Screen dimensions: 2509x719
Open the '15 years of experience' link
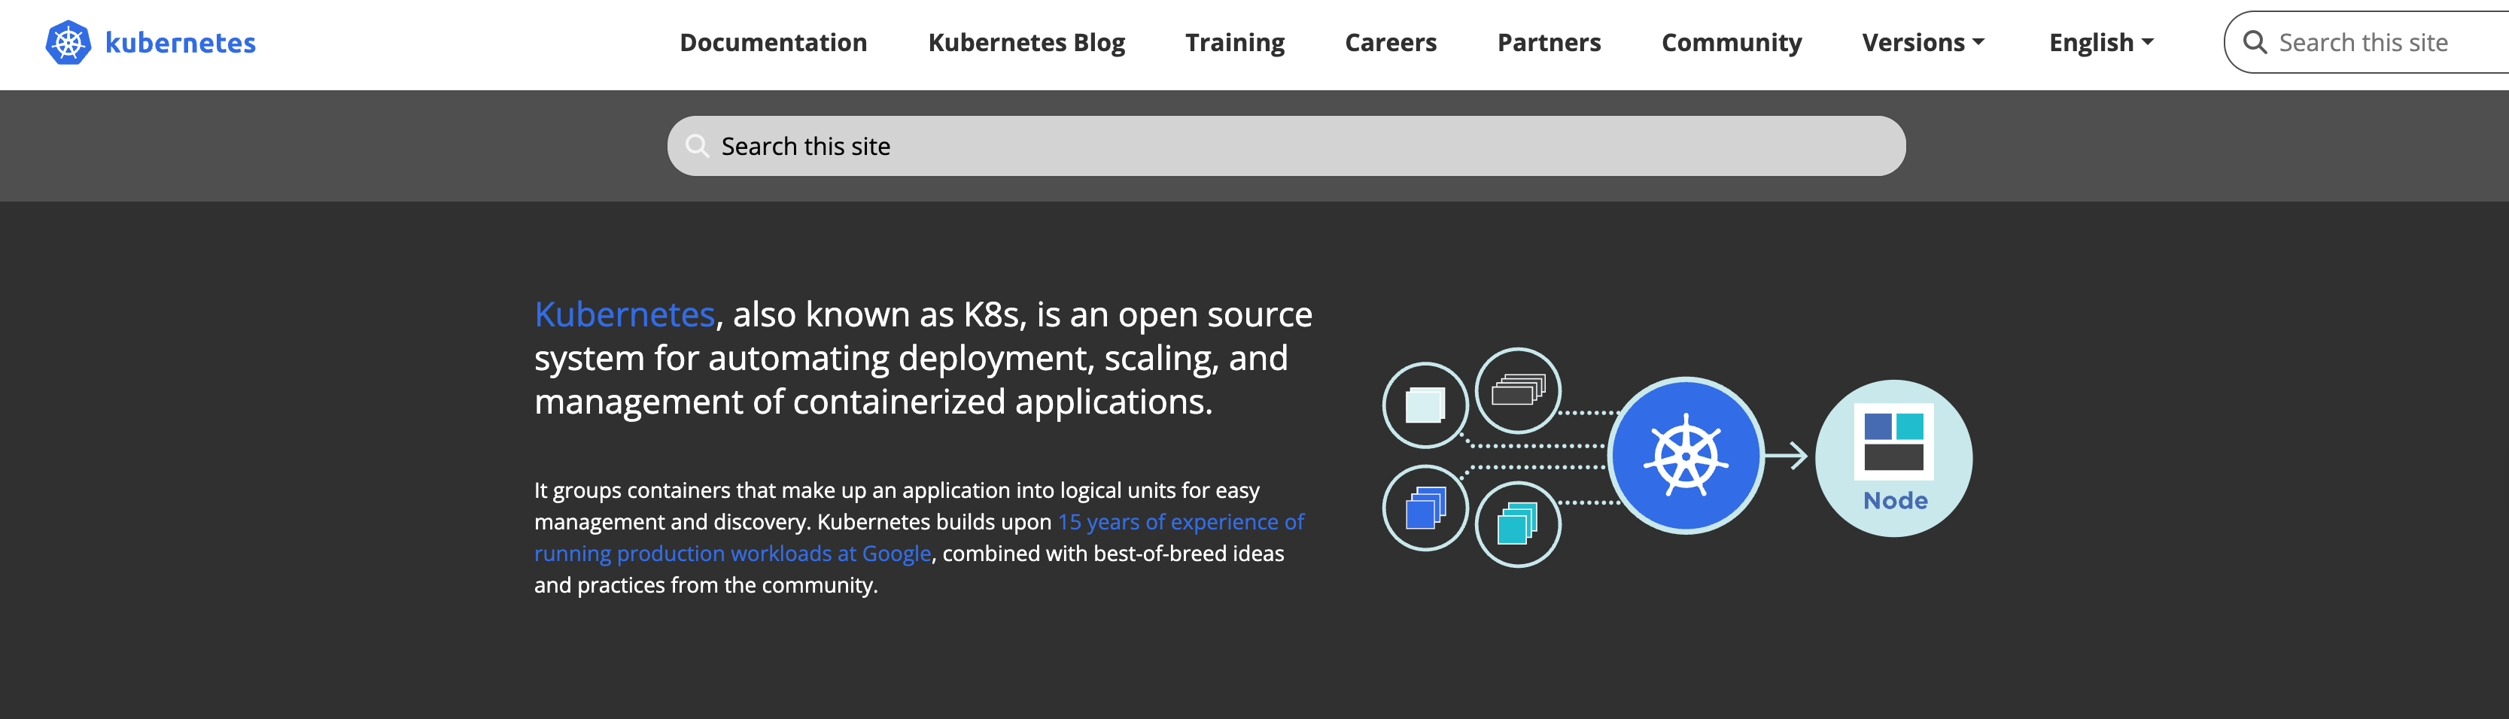click(1181, 521)
